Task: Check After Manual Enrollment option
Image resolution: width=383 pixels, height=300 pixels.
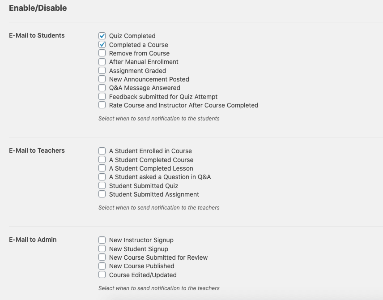Action: coord(102,62)
